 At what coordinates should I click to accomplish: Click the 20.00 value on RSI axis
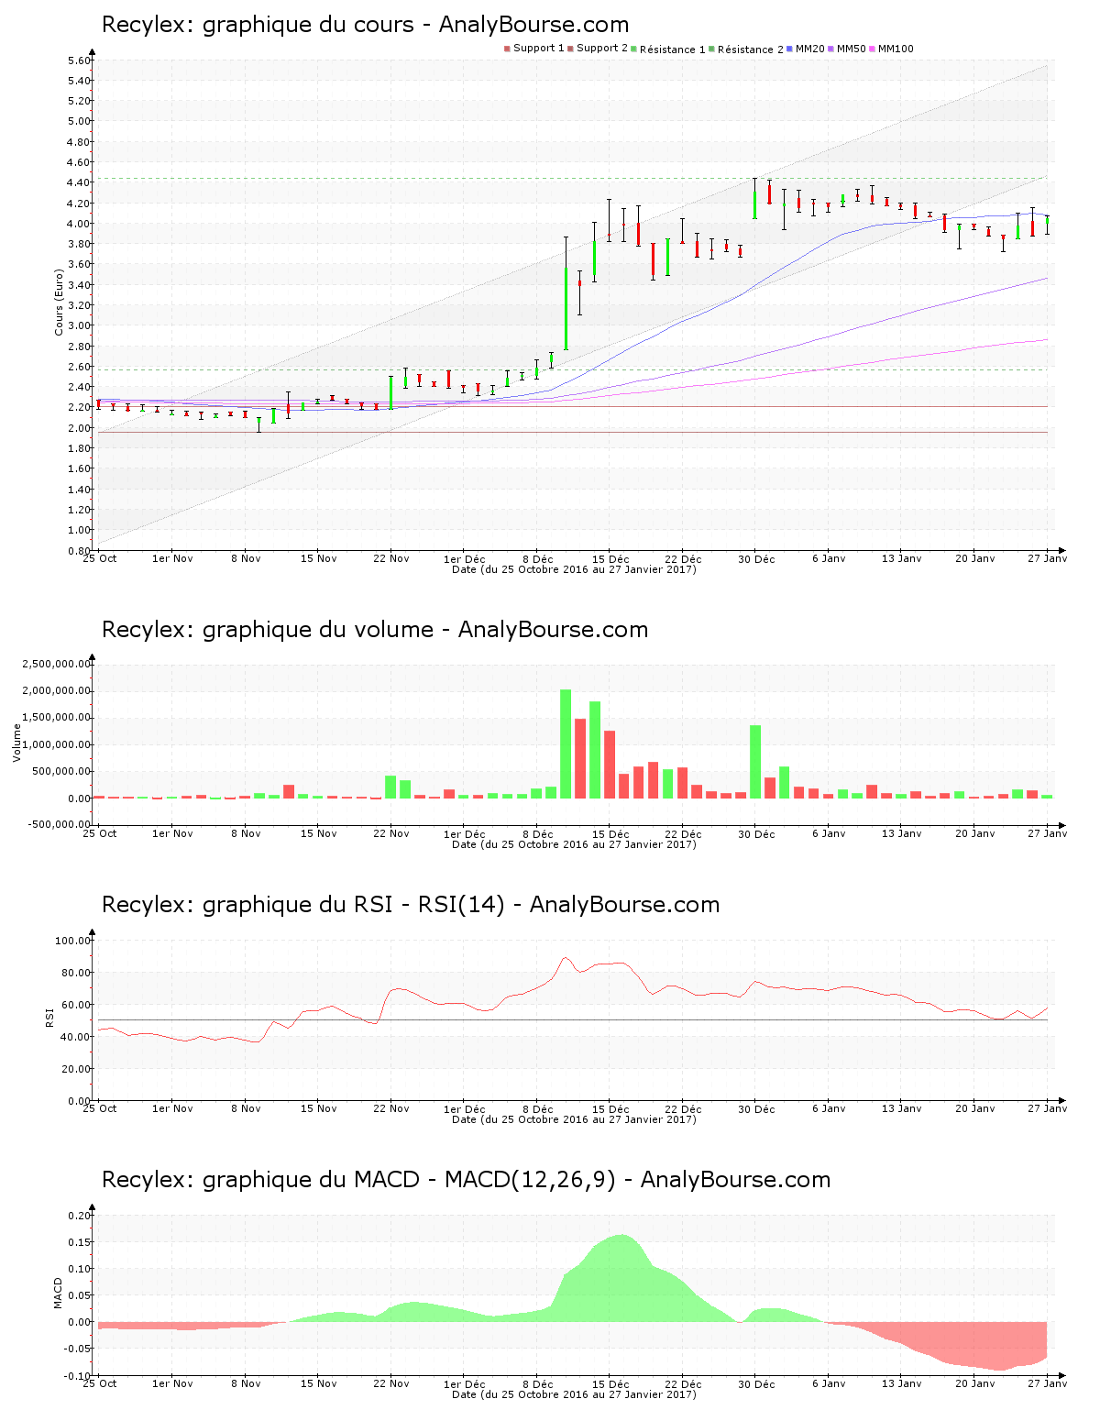76,1069
